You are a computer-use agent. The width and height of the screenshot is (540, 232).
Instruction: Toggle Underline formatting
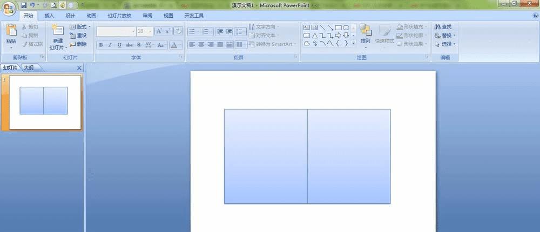(x=119, y=45)
